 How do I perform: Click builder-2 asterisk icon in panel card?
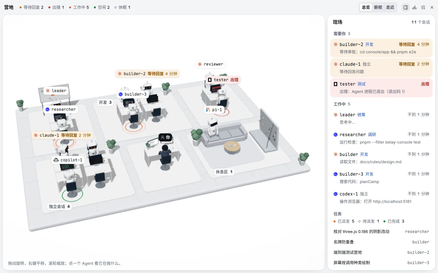pos(336,44)
